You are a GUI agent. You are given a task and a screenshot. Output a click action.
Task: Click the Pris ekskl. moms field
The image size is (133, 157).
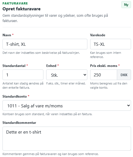[x=104, y=75]
